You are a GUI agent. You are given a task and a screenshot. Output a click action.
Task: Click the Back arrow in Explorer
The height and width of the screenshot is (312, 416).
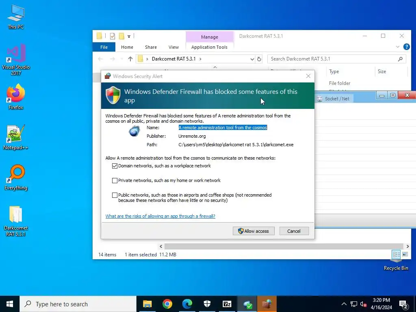tap(100, 59)
